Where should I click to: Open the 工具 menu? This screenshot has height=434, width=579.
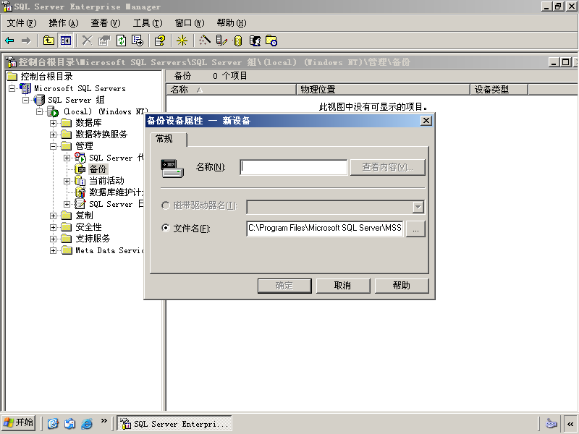point(148,23)
